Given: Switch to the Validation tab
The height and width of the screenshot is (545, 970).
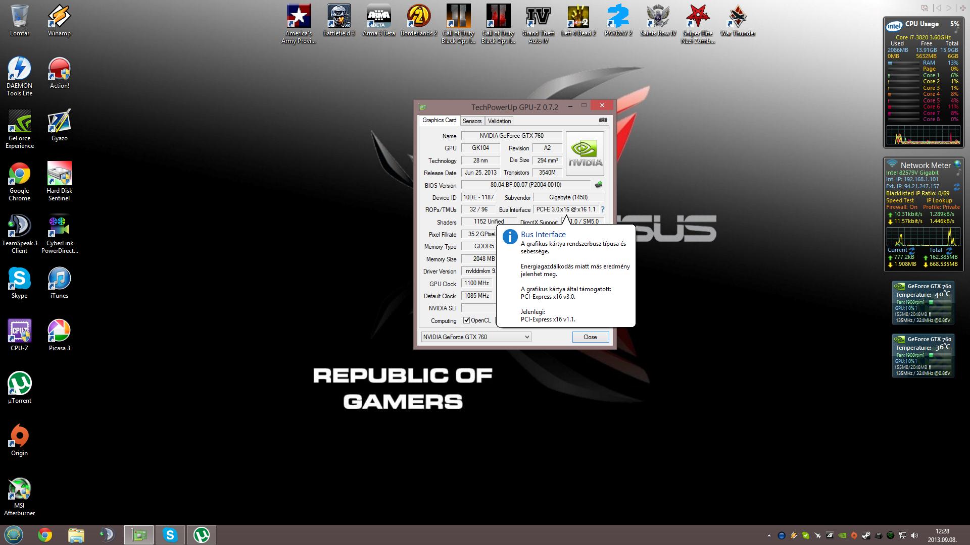Looking at the screenshot, I should pyautogui.click(x=499, y=121).
